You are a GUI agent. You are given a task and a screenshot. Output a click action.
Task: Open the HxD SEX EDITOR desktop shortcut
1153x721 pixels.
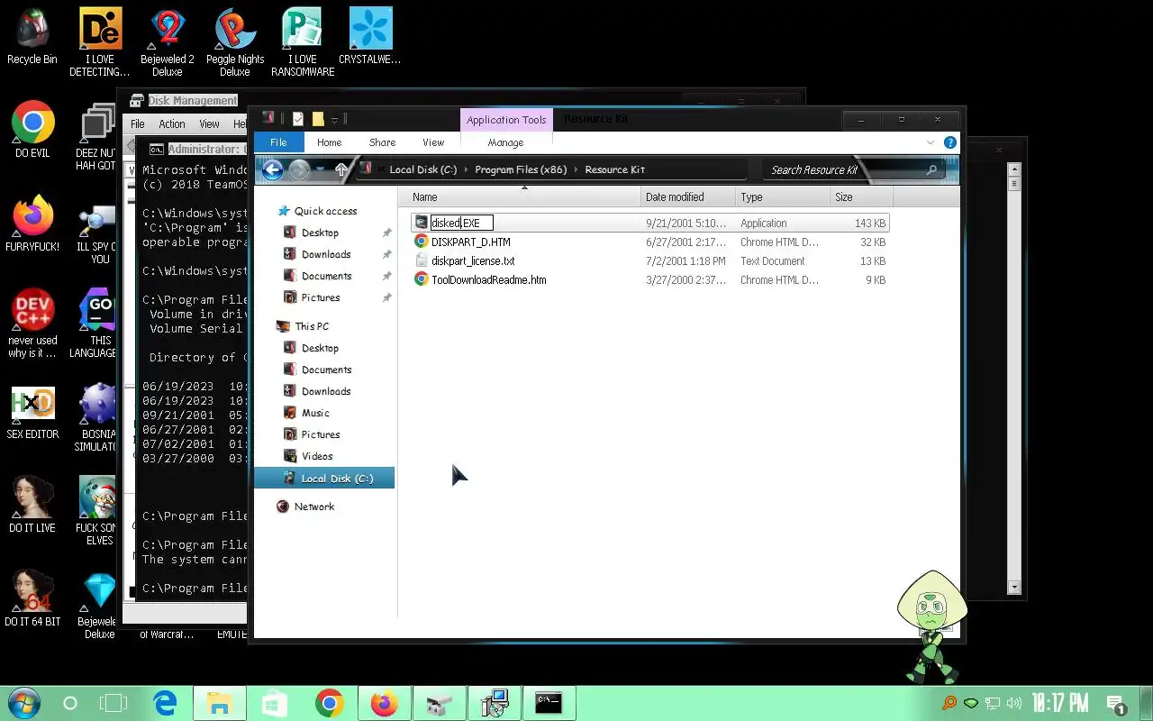click(32, 413)
